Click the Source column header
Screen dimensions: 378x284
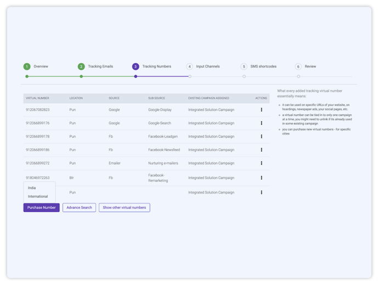(x=114, y=98)
